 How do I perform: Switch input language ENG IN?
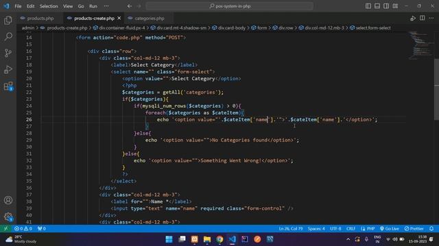pyautogui.click(x=377, y=239)
